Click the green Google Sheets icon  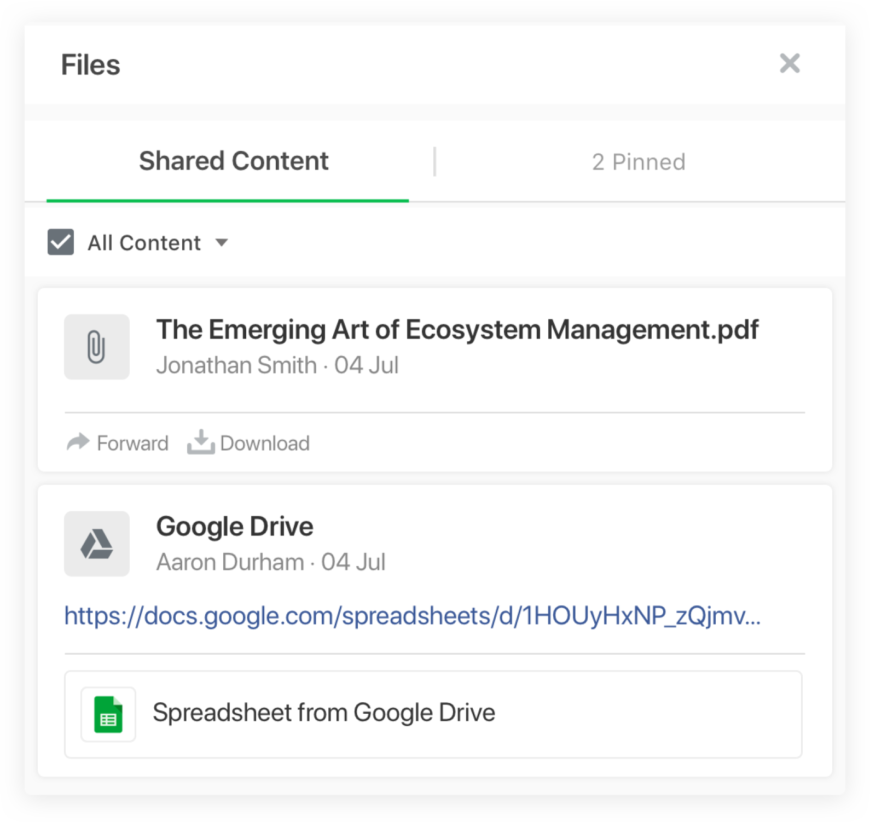[108, 714]
